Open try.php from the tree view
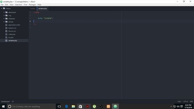The height and width of the screenshot is (109, 194). tap(11, 38)
